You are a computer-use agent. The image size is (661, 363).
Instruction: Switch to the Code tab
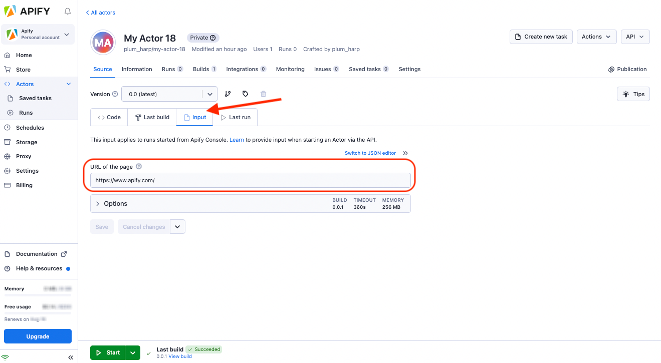109,117
